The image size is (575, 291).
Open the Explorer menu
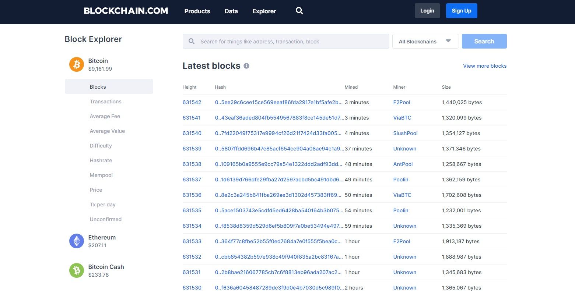click(x=264, y=11)
